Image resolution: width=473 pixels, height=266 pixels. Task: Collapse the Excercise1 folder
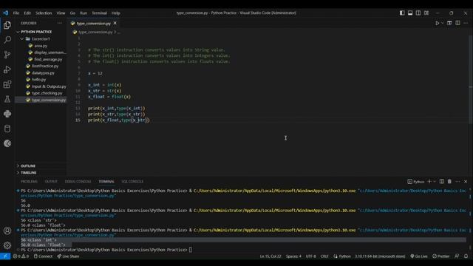(x=41, y=39)
